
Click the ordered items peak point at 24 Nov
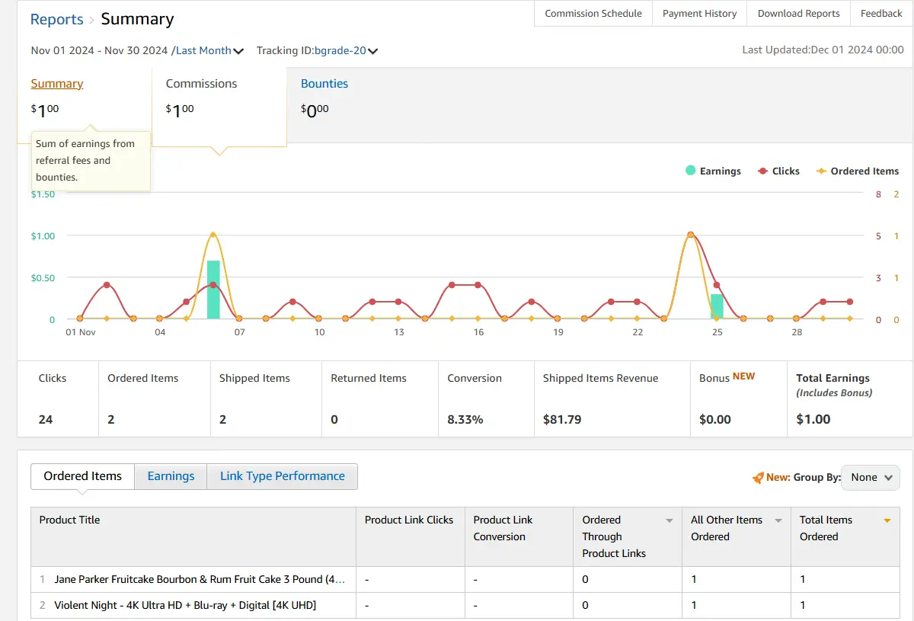pyautogui.click(x=690, y=235)
